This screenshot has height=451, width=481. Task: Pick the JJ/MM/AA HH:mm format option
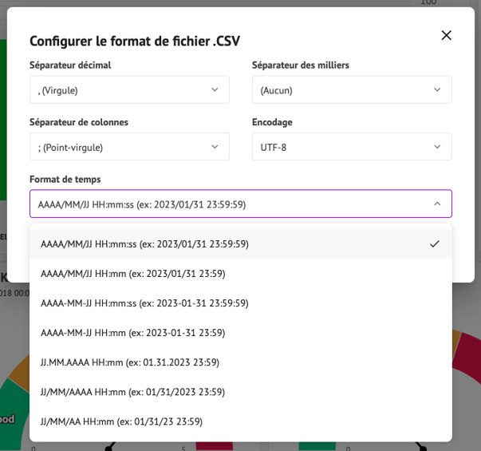(121, 421)
